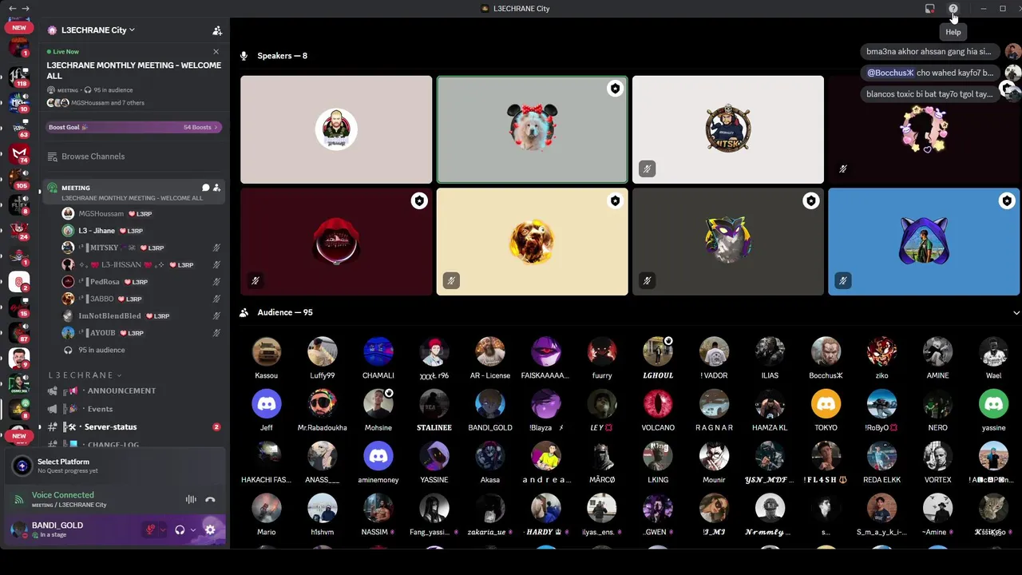Go forward with the right arrow
Image resolution: width=1022 pixels, height=575 pixels.
point(26,8)
